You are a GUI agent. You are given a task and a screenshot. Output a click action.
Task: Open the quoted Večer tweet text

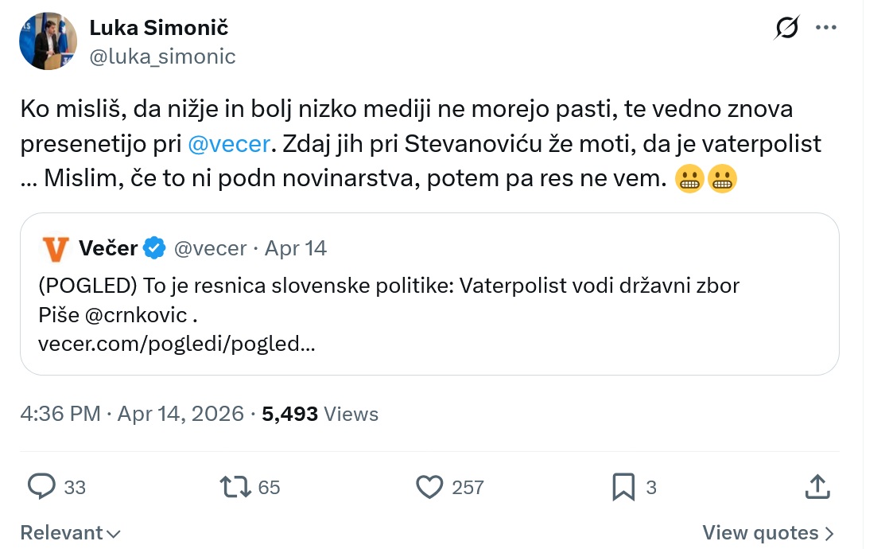pyautogui.click(x=389, y=286)
